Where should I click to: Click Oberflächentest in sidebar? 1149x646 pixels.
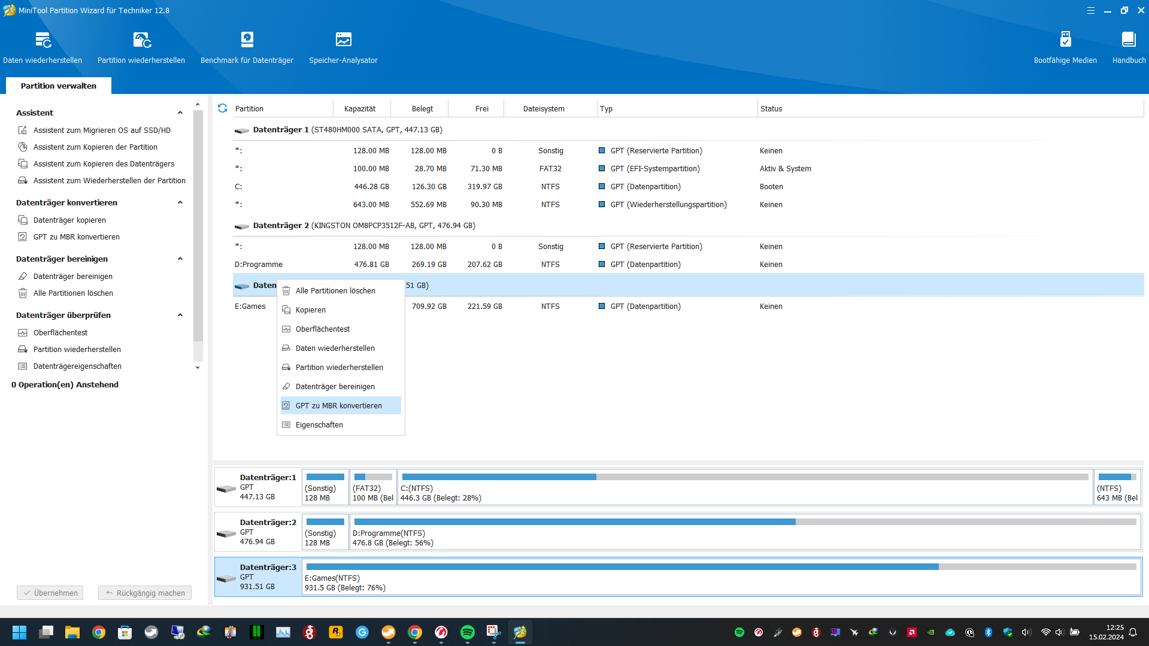pos(60,333)
